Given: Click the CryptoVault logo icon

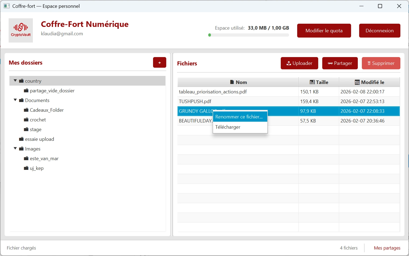Looking at the screenshot, I should [20, 30].
